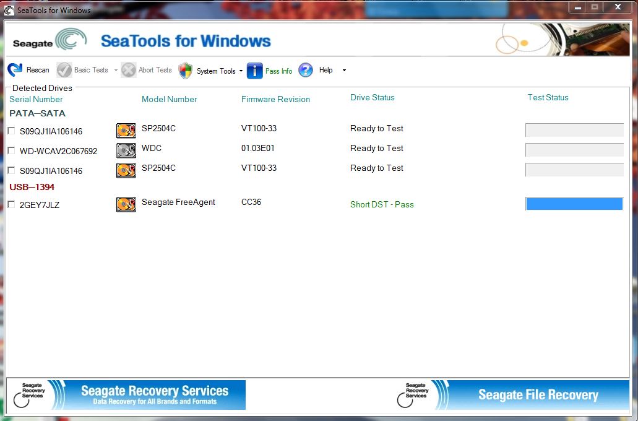Check the WD-WCAV2C067692 drive checkbox

pos(11,150)
